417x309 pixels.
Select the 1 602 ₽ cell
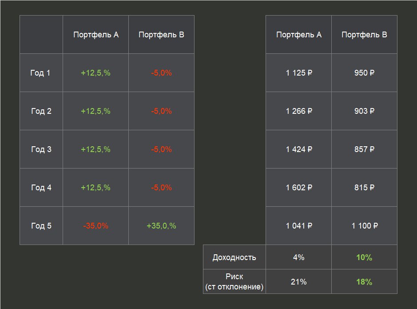tap(299, 188)
